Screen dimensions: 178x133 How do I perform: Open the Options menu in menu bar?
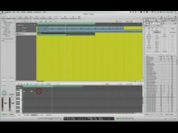point(23,12)
